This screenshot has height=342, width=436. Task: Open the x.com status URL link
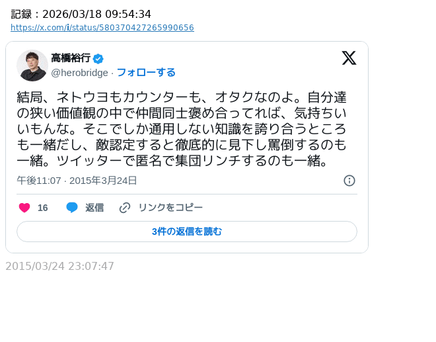[x=102, y=28]
